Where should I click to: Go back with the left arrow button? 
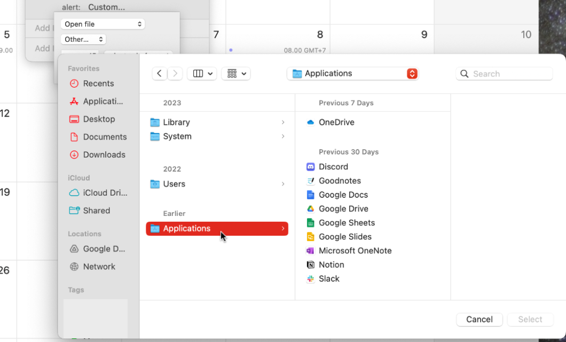coord(159,74)
